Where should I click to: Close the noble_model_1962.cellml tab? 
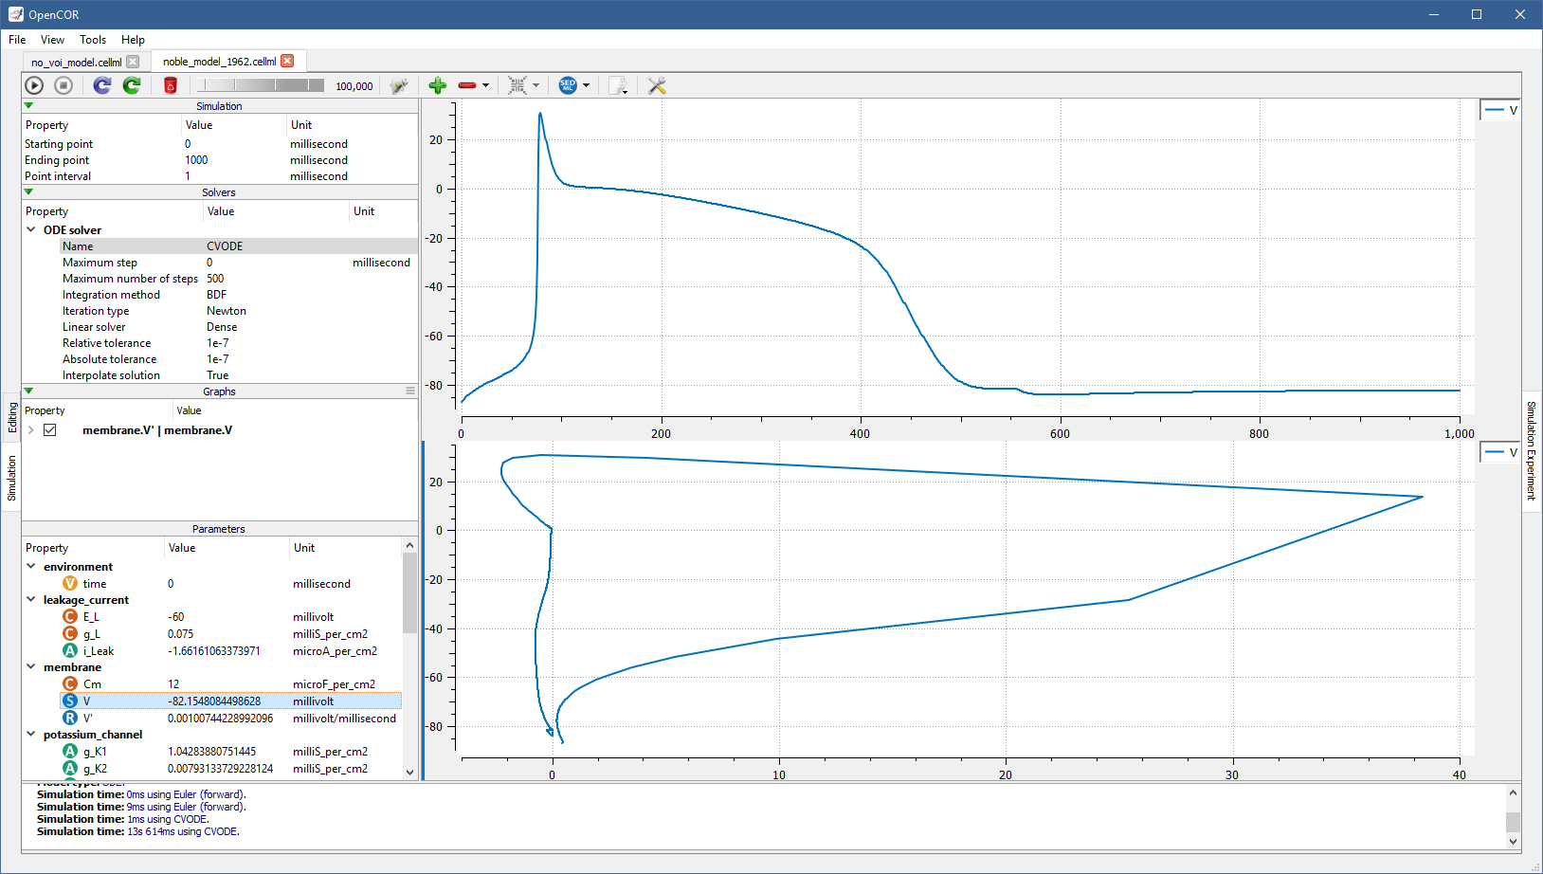pos(287,61)
